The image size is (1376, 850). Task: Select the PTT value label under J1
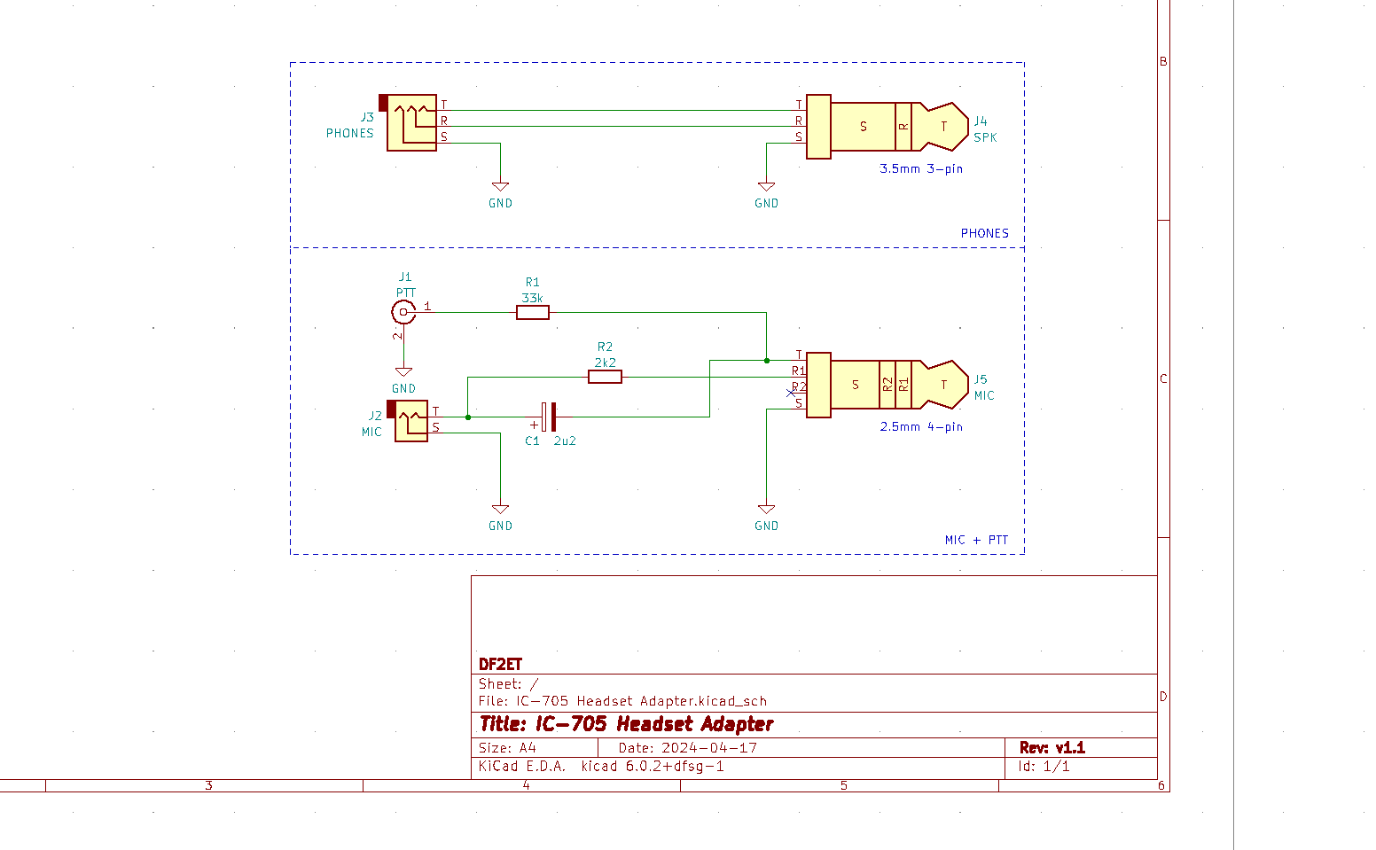click(x=405, y=292)
